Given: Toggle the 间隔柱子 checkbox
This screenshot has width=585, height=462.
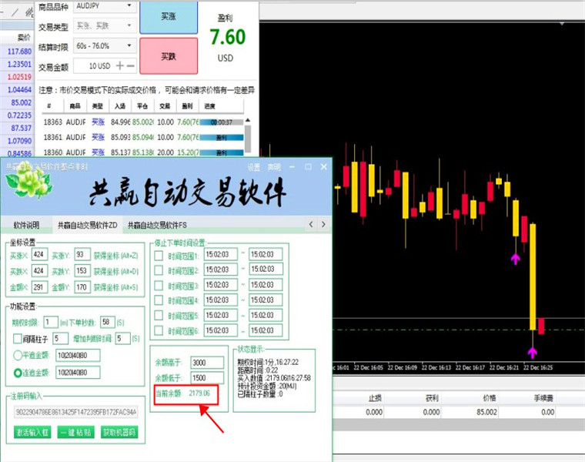Looking at the screenshot, I should 17,339.
